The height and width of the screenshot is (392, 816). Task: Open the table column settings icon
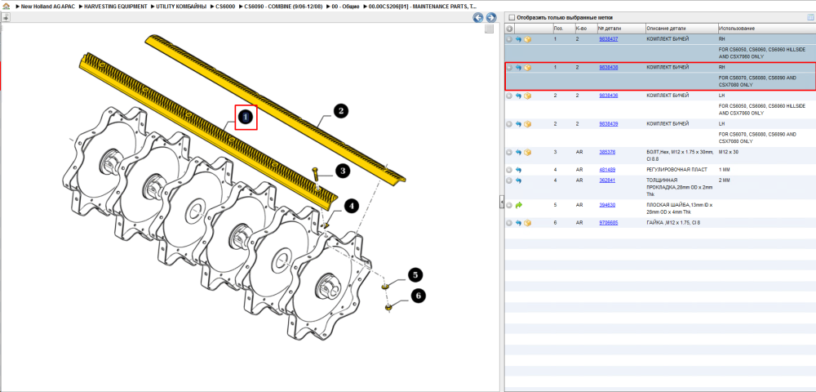(x=809, y=17)
